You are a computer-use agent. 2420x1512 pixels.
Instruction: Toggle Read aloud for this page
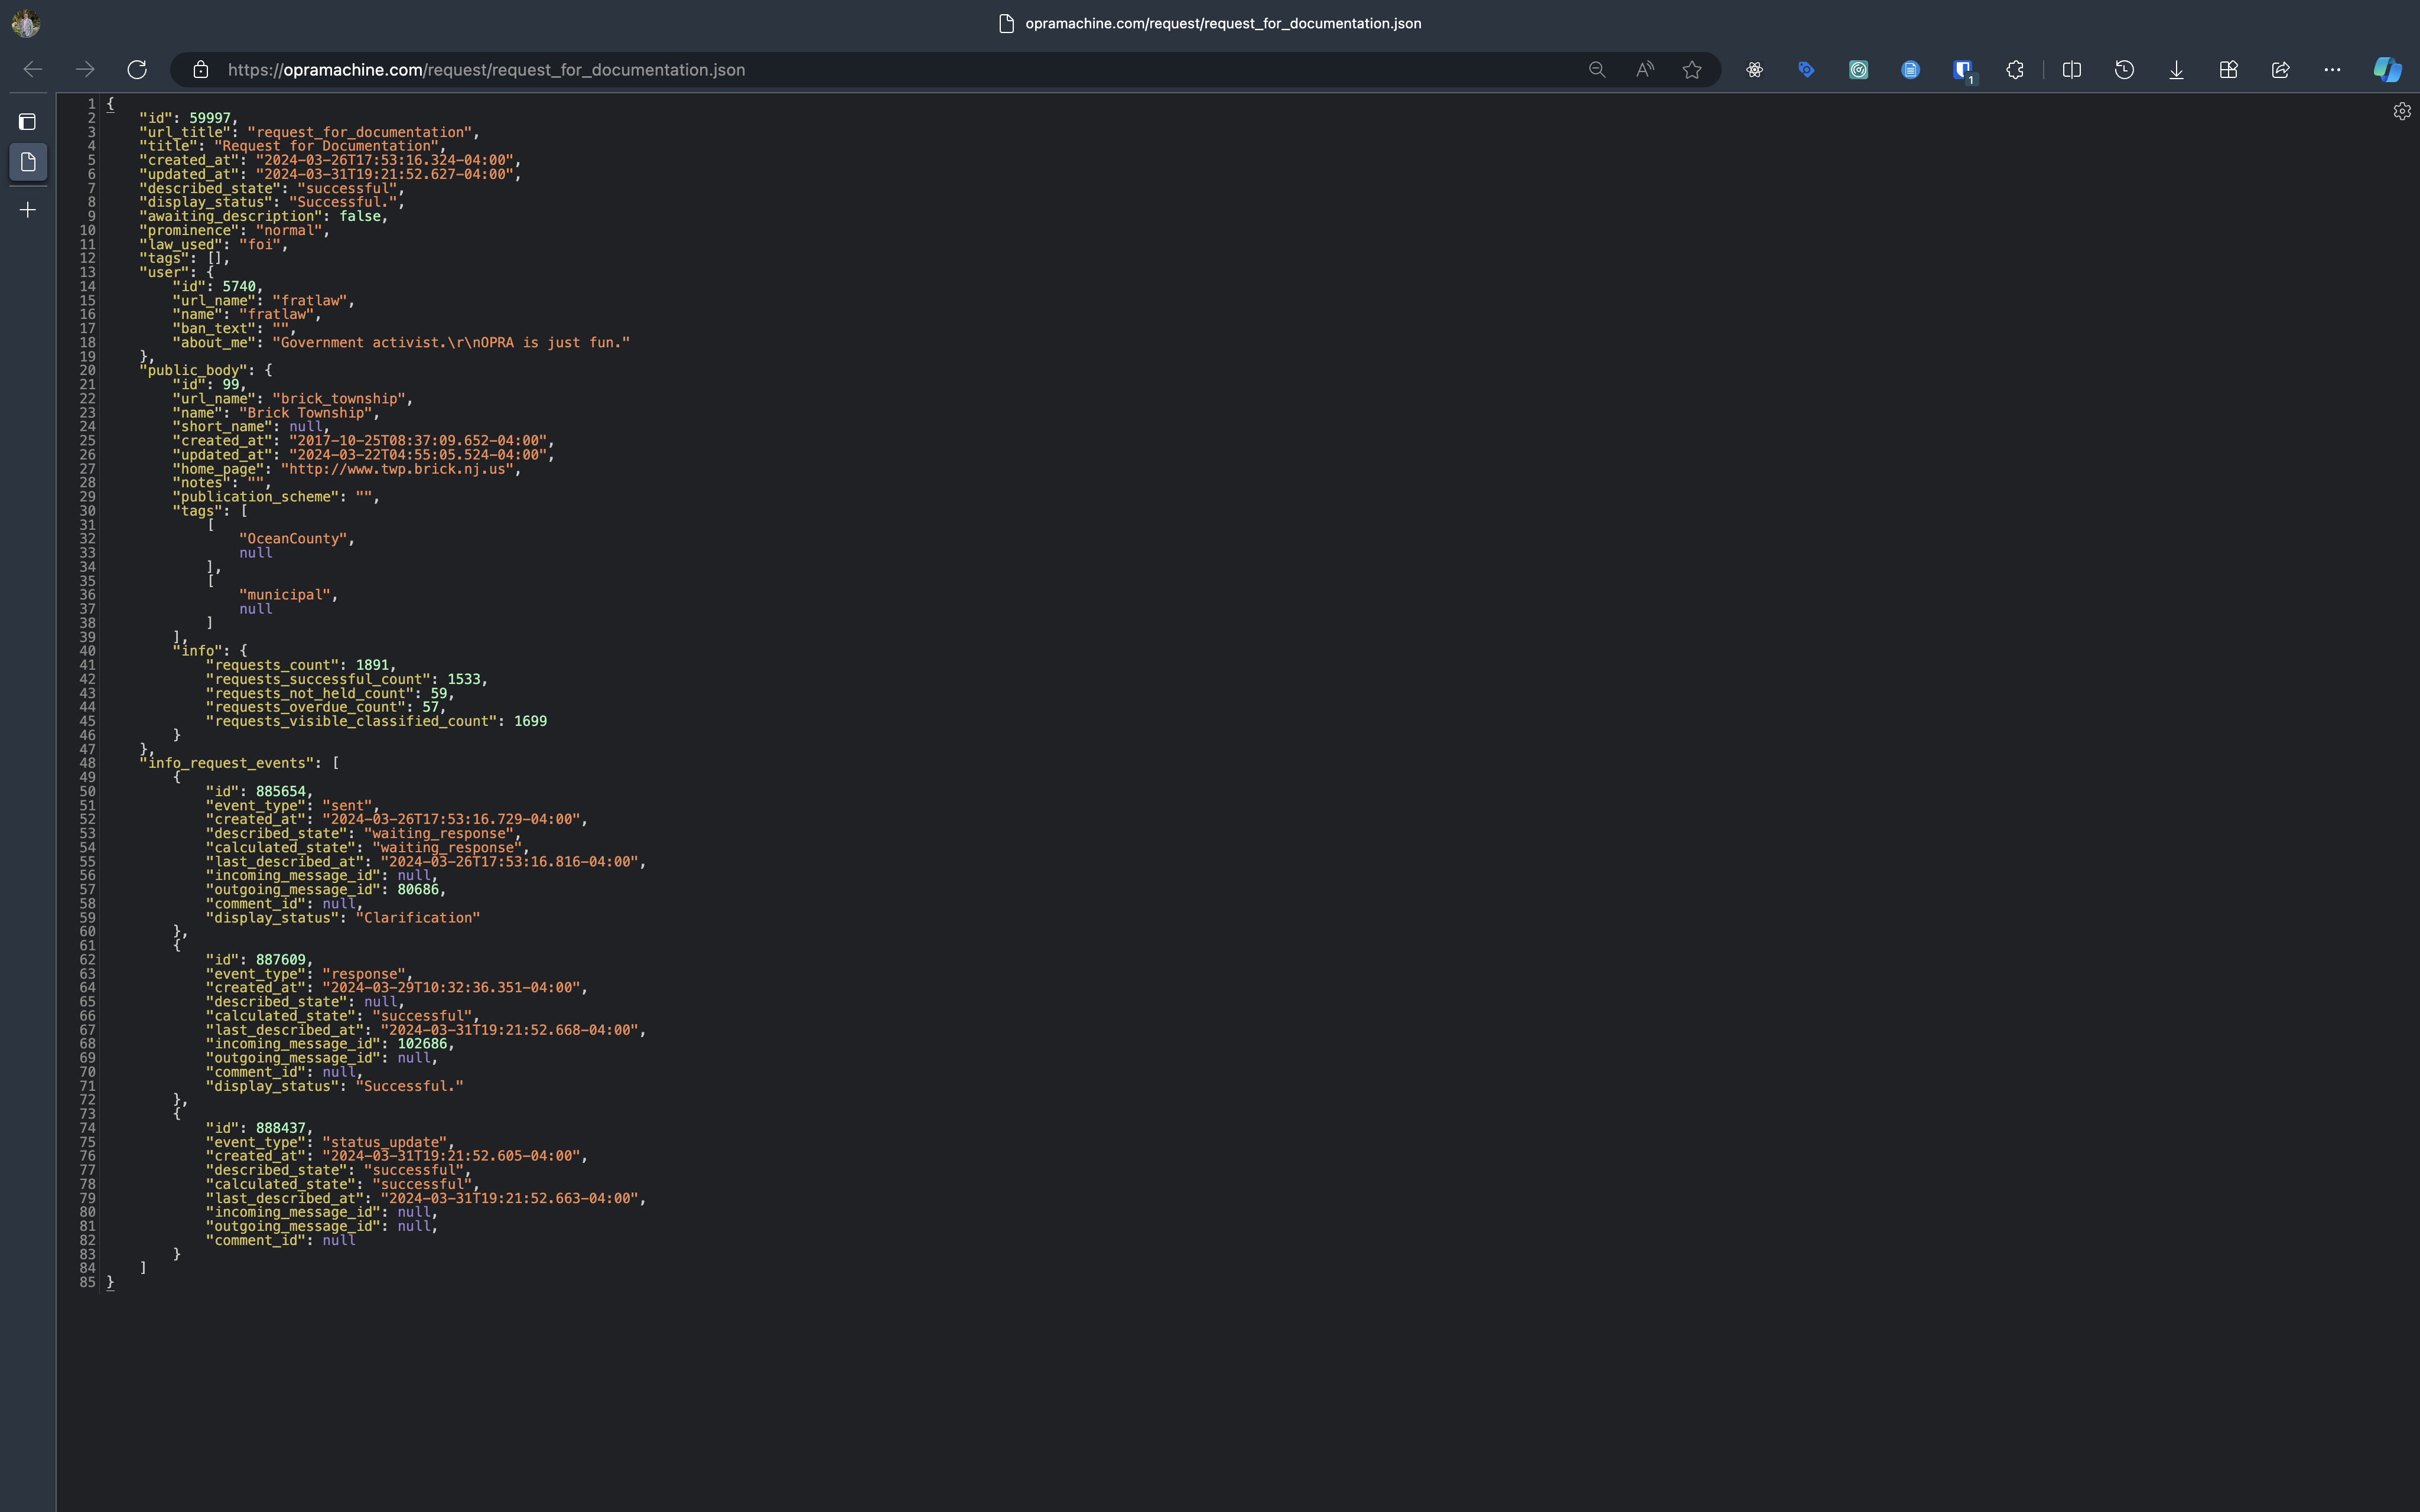1644,70
